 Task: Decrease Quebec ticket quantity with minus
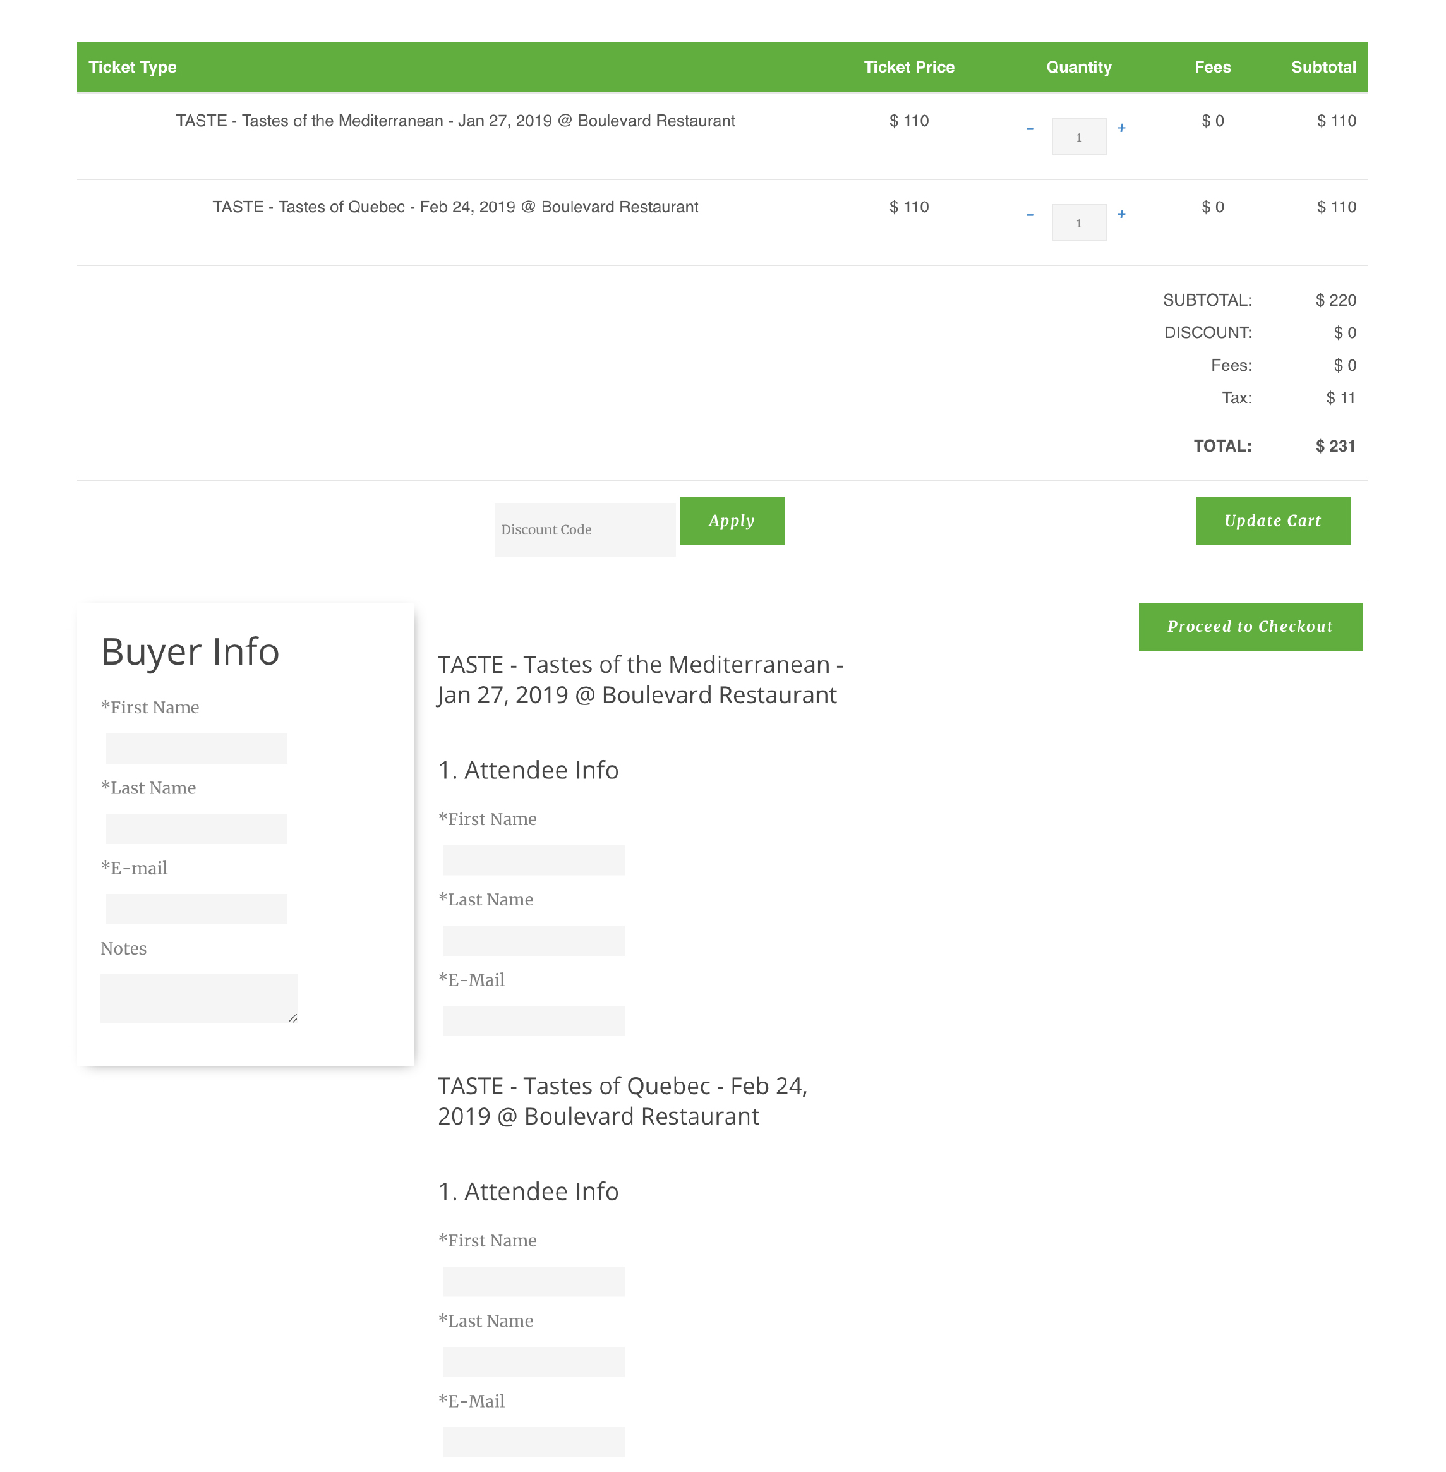(x=1030, y=215)
